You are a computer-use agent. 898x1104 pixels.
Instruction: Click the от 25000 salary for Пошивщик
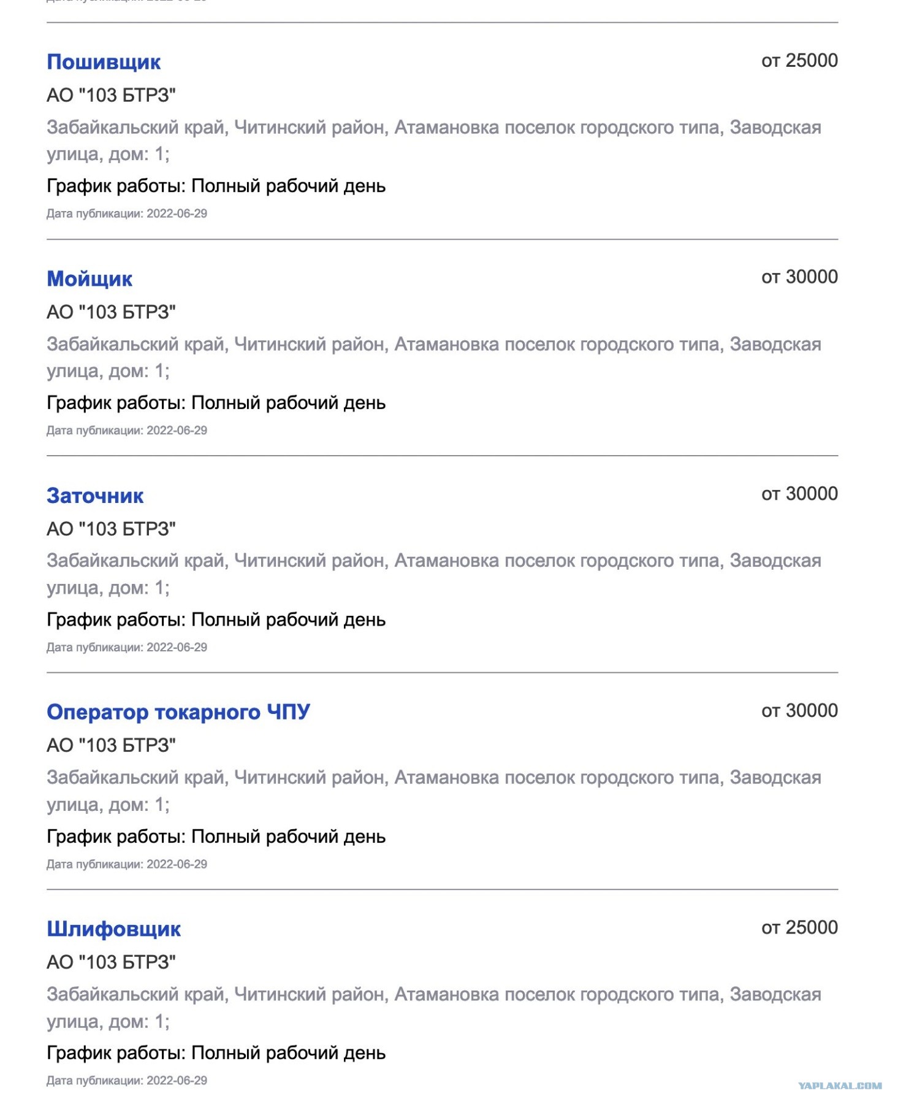[799, 61]
